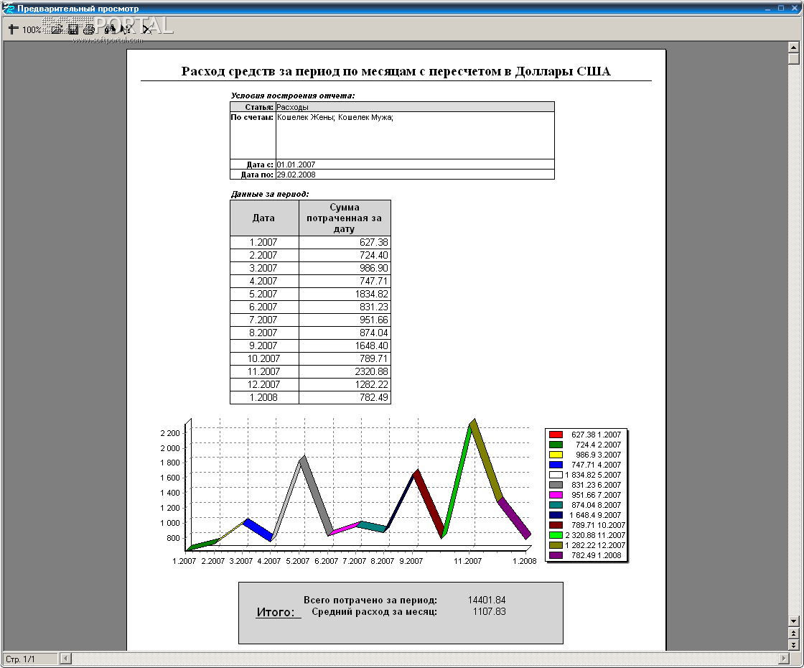Click the amount cell '2320.88'
This screenshot has width=804, height=668.
coord(345,371)
